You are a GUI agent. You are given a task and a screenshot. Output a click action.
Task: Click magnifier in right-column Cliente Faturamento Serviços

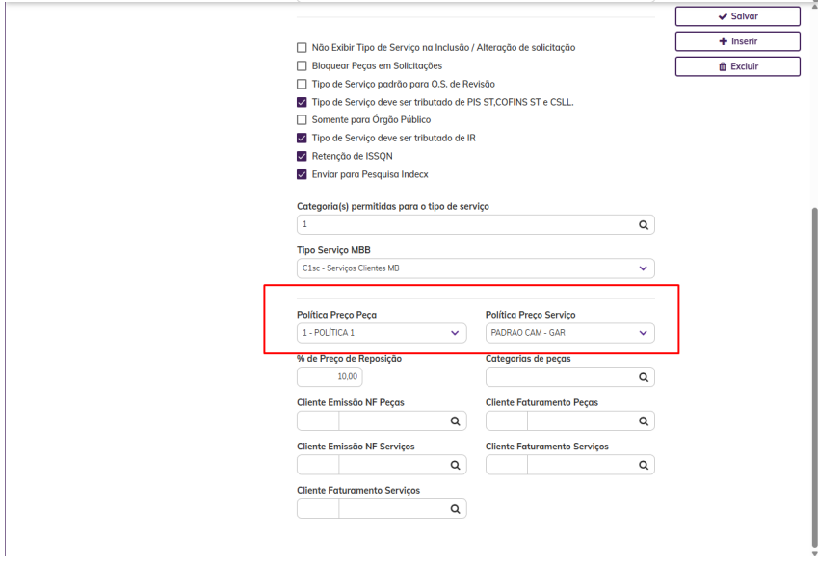click(644, 465)
